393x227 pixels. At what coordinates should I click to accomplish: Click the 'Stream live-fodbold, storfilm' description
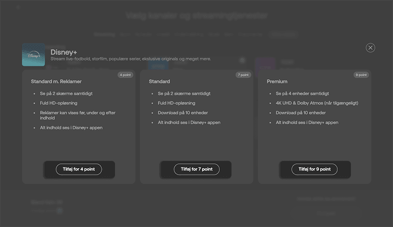coord(131,59)
